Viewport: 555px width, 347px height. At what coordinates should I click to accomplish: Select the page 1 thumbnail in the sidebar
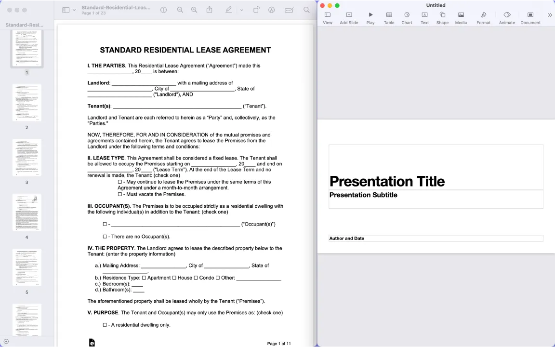pyautogui.click(x=27, y=48)
